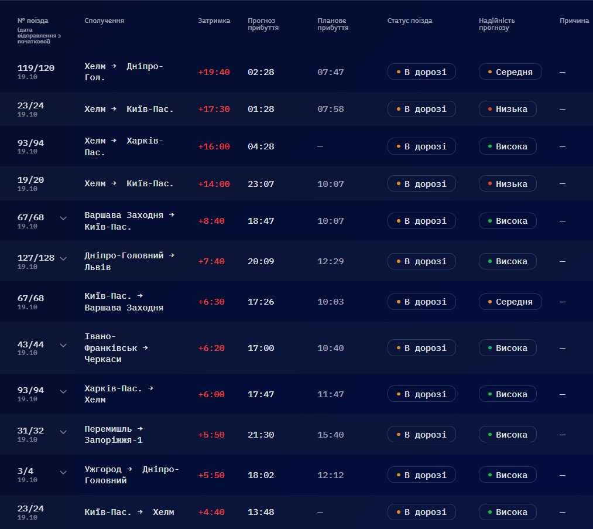The width and height of the screenshot is (593, 529).
Task: Show more details for train 31/32
Action: (x=63, y=432)
